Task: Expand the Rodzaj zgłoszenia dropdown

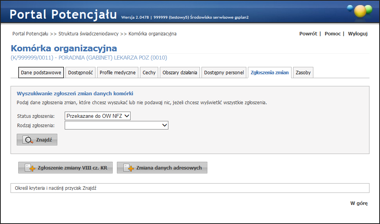Action: point(116,125)
